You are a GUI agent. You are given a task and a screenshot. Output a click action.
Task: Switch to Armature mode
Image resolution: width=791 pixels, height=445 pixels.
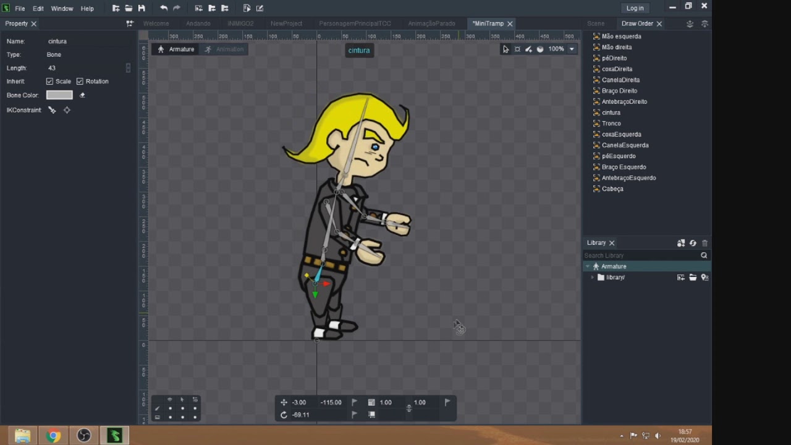(176, 49)
